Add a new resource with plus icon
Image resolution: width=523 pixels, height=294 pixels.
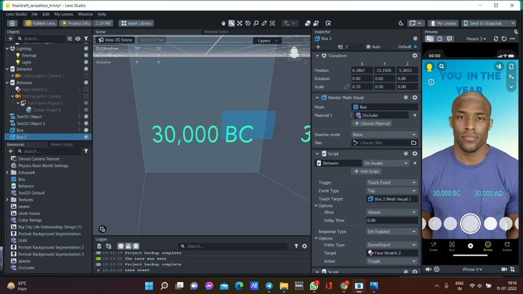[x=10, y=151]
